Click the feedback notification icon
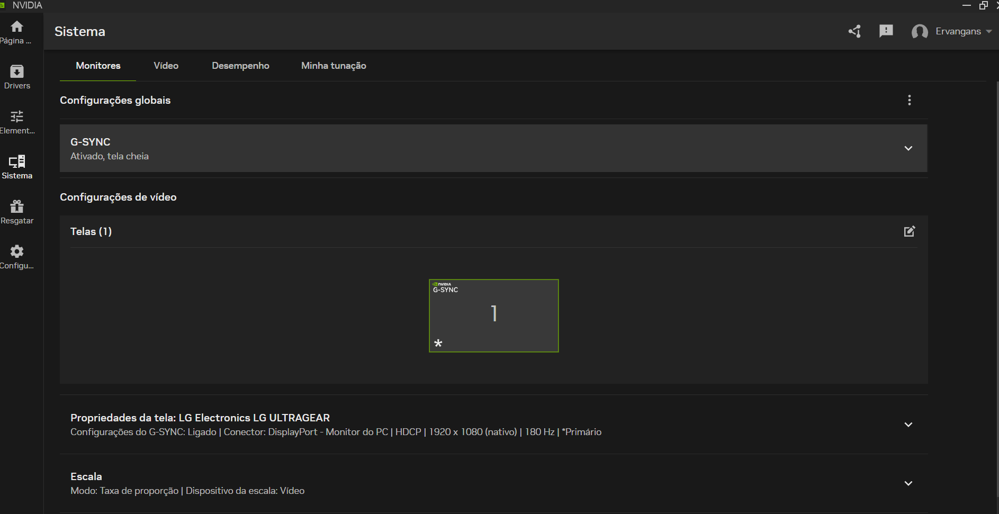 tap(886, 31)
